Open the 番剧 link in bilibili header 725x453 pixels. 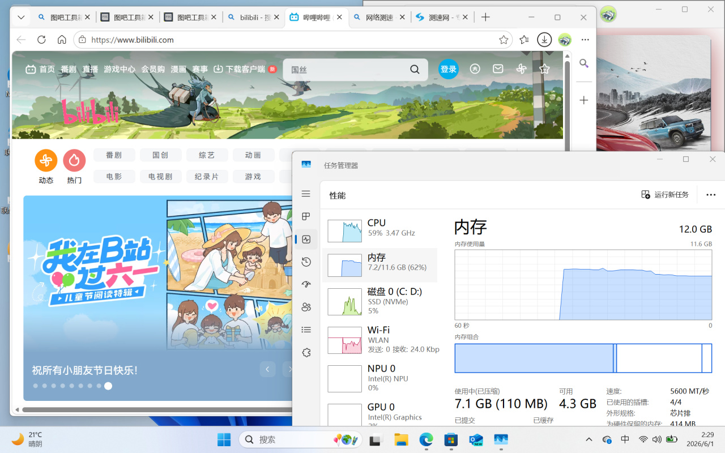pos(69,69)
